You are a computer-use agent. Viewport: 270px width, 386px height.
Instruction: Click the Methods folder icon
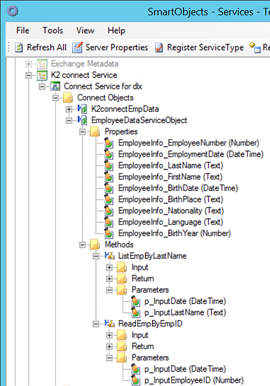click(x=95, y=244)
